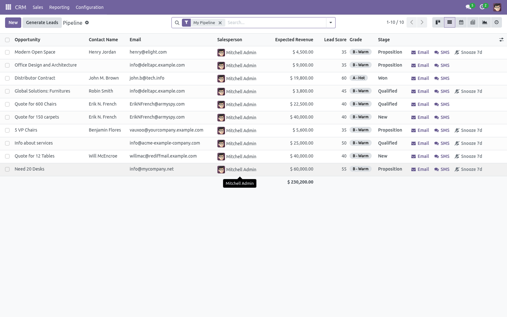Image resolution: width=507 pixels, height=317 pixels.
Task: Switch to List view
Action: point(449,22)
